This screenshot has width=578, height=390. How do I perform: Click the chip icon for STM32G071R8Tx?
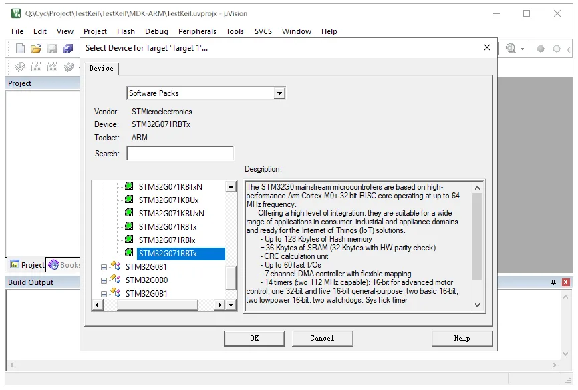(129, 226)
